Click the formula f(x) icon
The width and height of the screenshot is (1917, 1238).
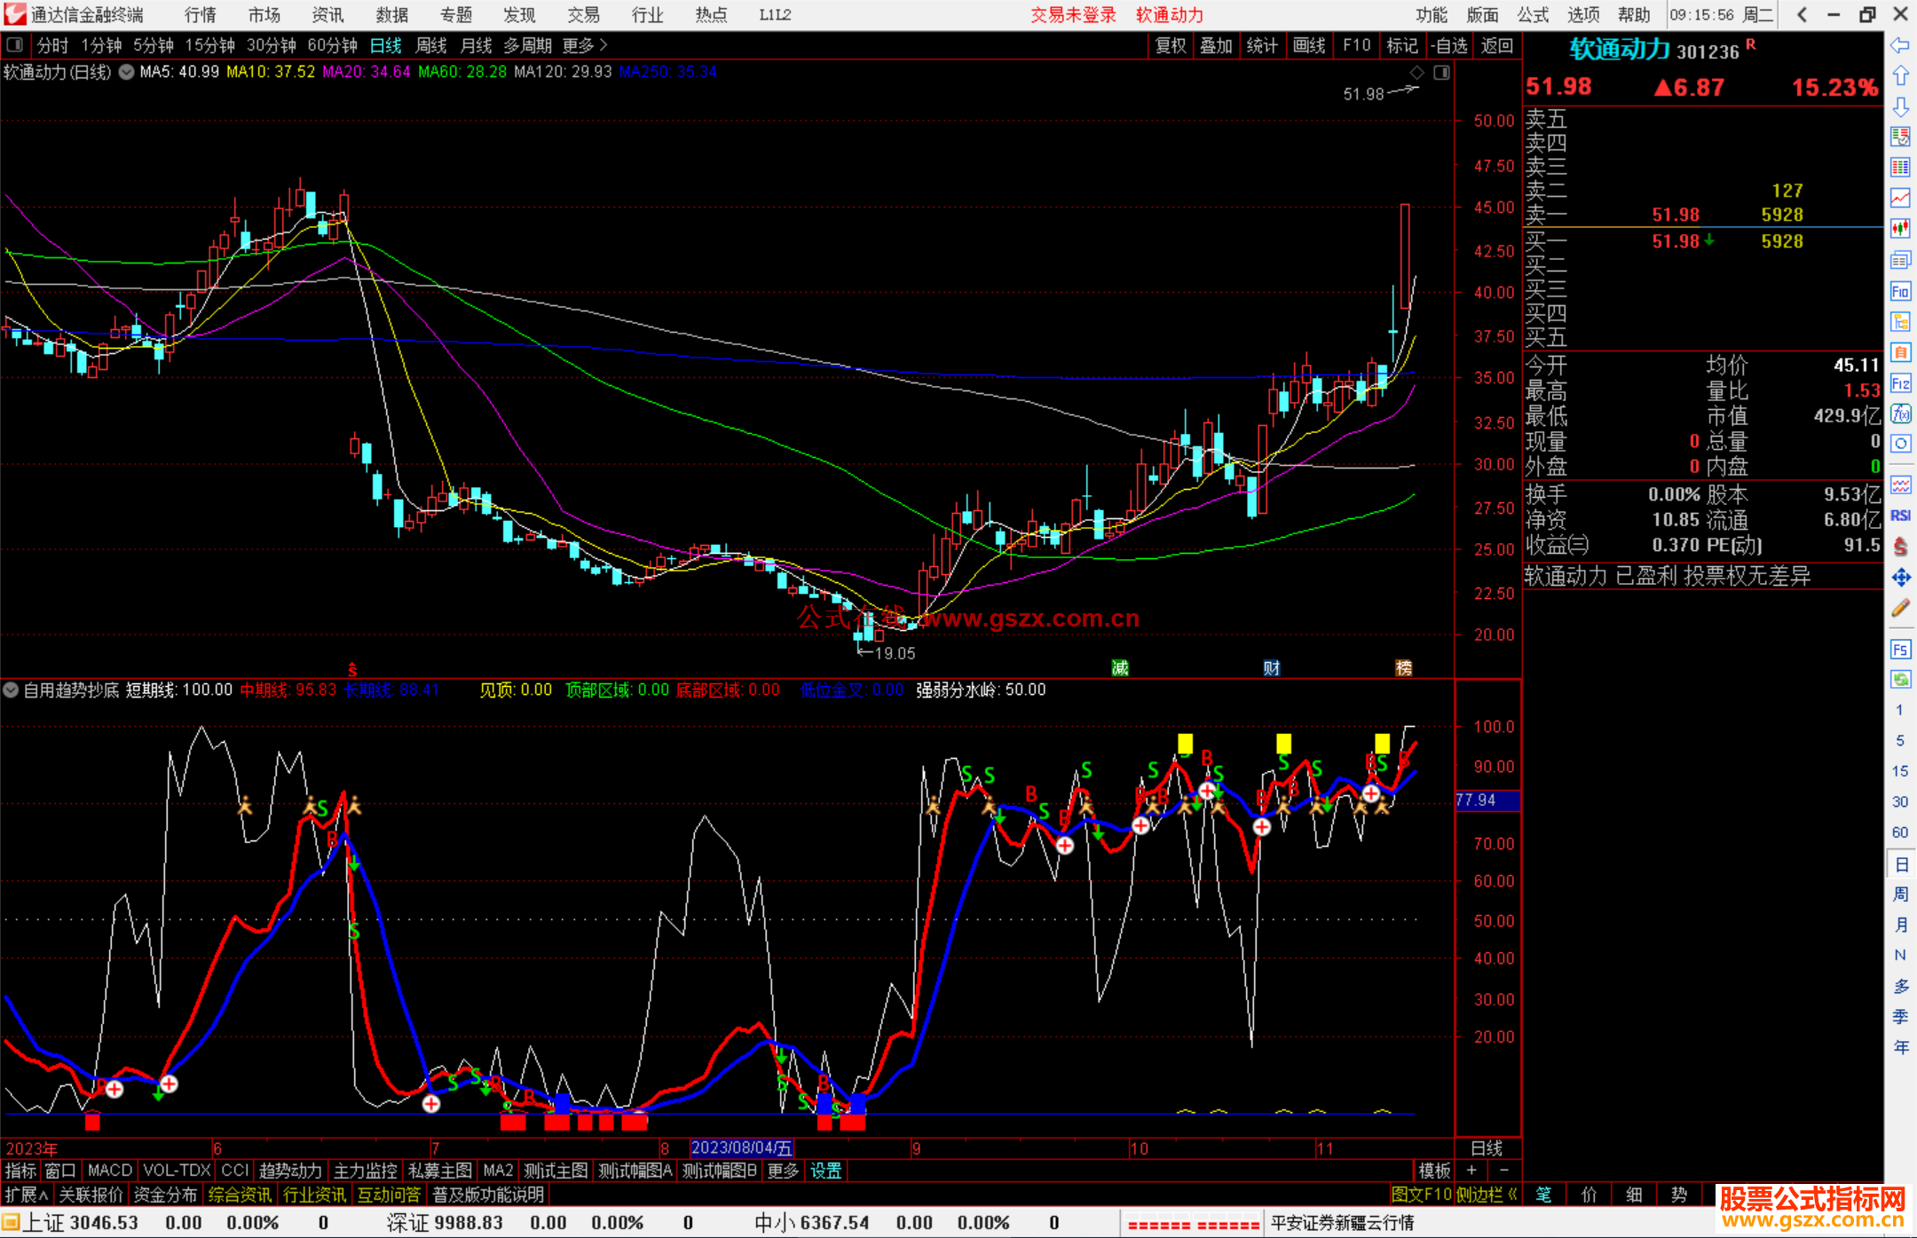click(1900, 414)
